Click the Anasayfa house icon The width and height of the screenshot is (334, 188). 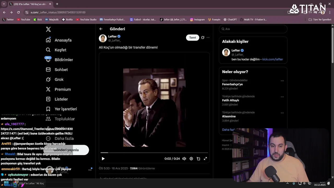click(x=48, y=40)
